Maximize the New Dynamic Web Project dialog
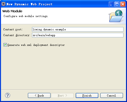Image resolution: width=127 pixels, height=102 pixels. [117, 4]
